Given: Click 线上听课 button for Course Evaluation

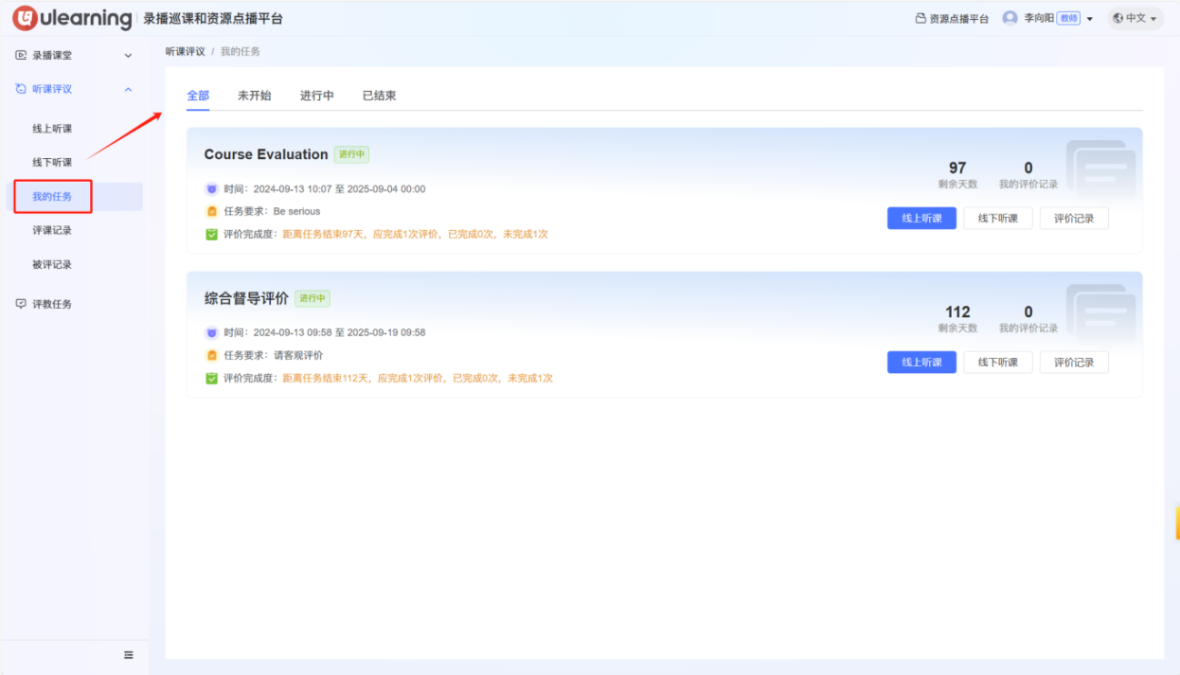Looking at the screenshot, I should point(921,219).
